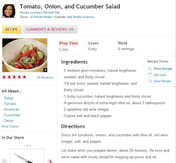The image size is (176, 163).
Task: Expand More Topics list
Action: (x=10, y=127)
